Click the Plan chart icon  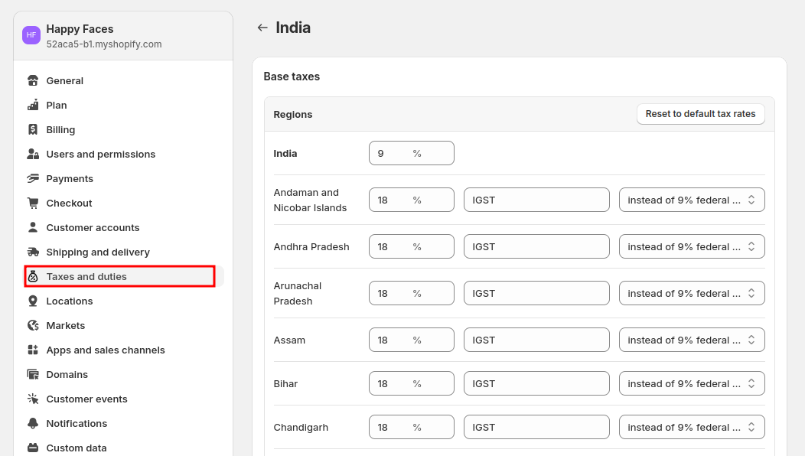[x=33, y=106]
